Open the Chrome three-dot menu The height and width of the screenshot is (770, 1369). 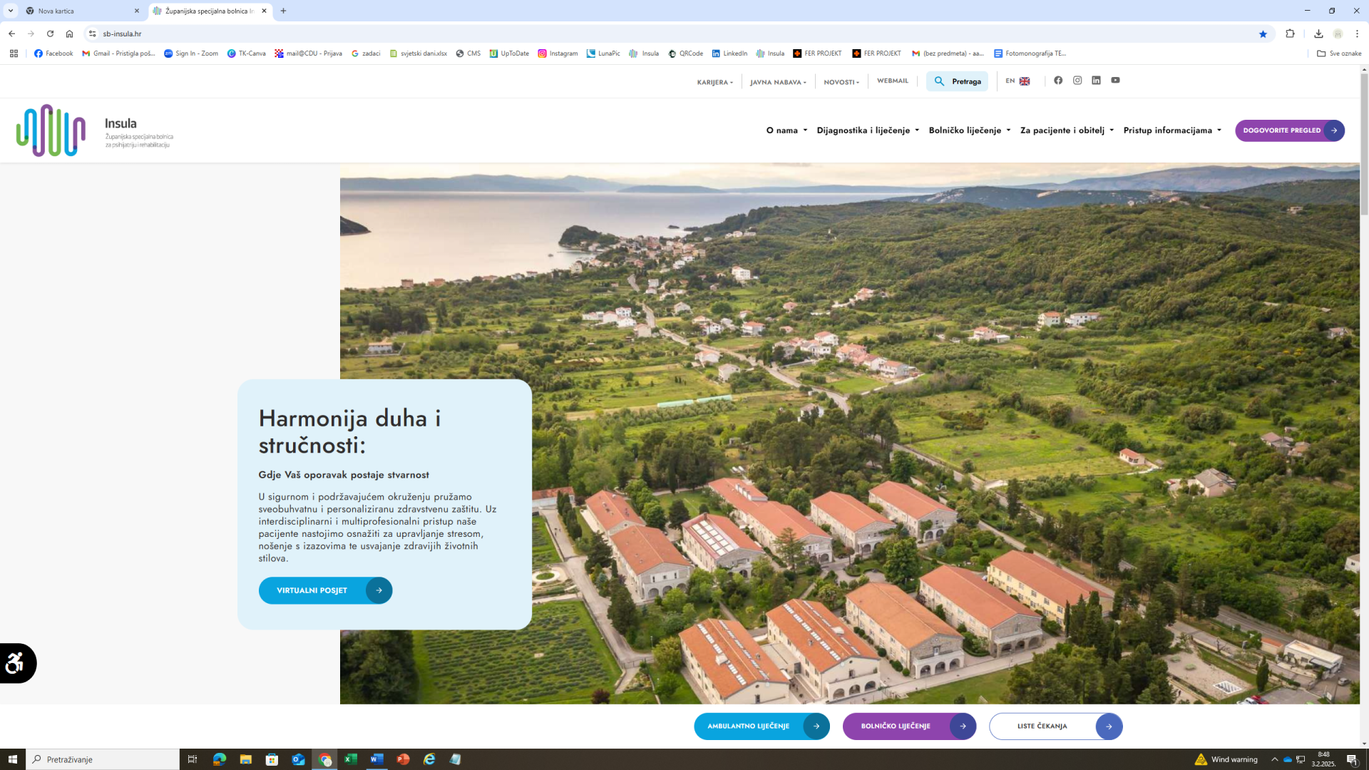point(1357,34)
